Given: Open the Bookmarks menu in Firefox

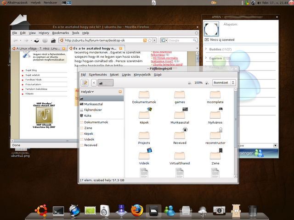Looking at the screenshot, I should pos(60,33).
